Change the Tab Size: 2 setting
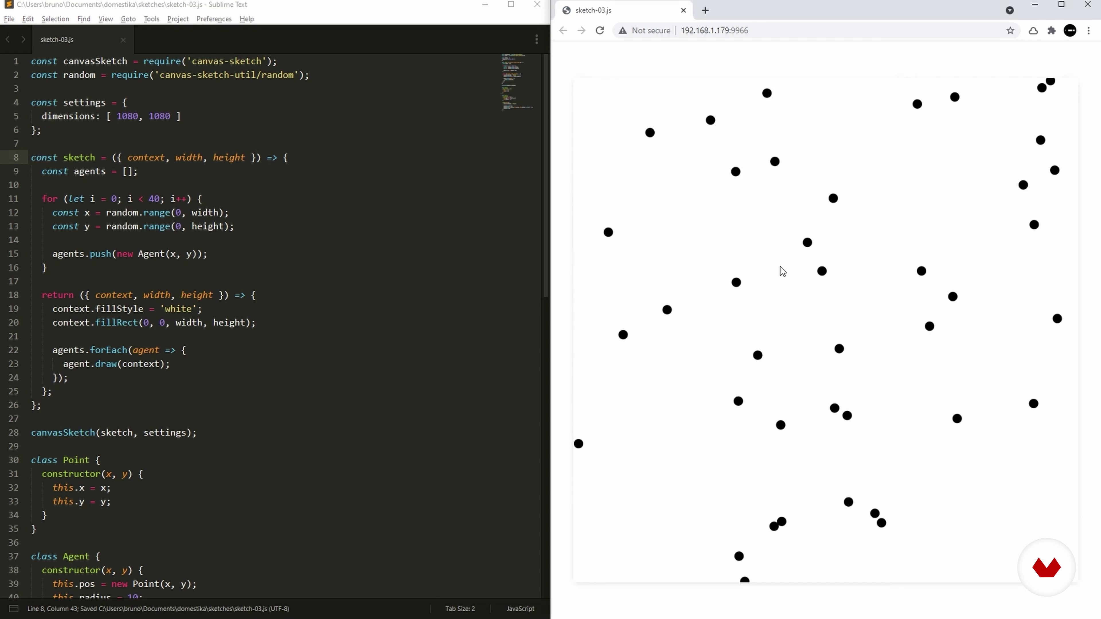 (x=460, y=608)
